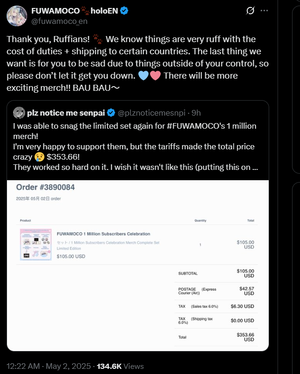
Task: Click the verified badge beside plz notice me senpai
Action: point(111,112)
